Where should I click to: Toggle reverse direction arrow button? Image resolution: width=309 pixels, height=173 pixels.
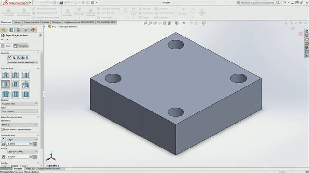(3, 139)
